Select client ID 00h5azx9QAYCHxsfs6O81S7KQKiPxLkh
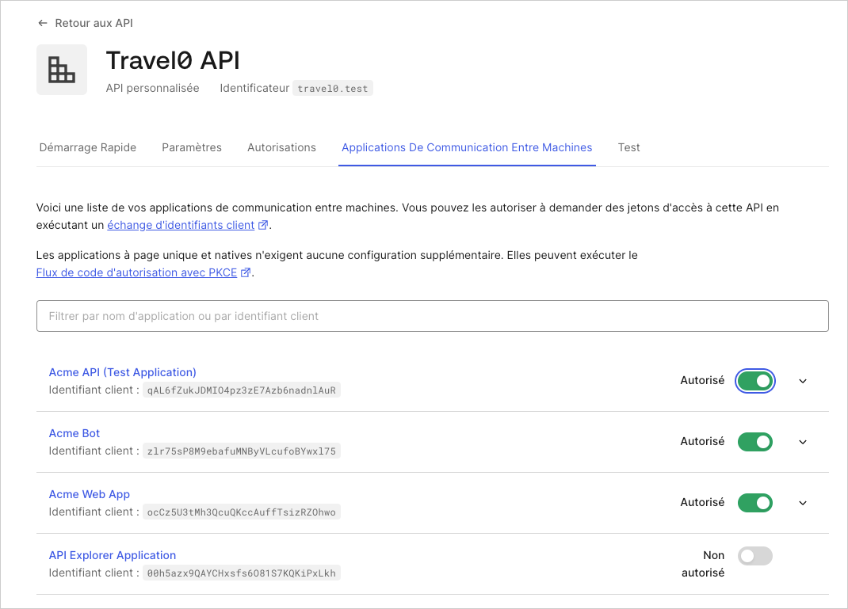This screenshot has height=609, width=848. click(x=241, y=573)
